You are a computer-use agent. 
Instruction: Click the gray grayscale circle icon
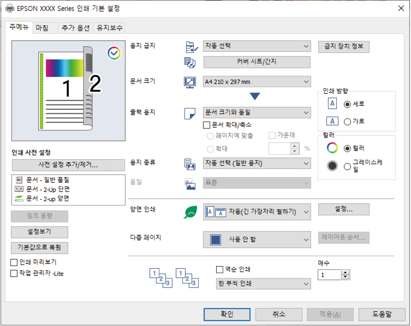(x=332, y=166)
